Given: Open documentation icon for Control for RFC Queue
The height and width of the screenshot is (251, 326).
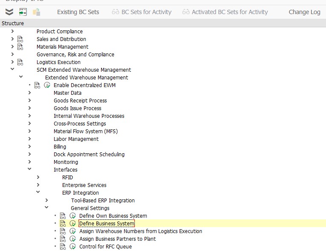Looking at the screenshot, I should [63, 247].
